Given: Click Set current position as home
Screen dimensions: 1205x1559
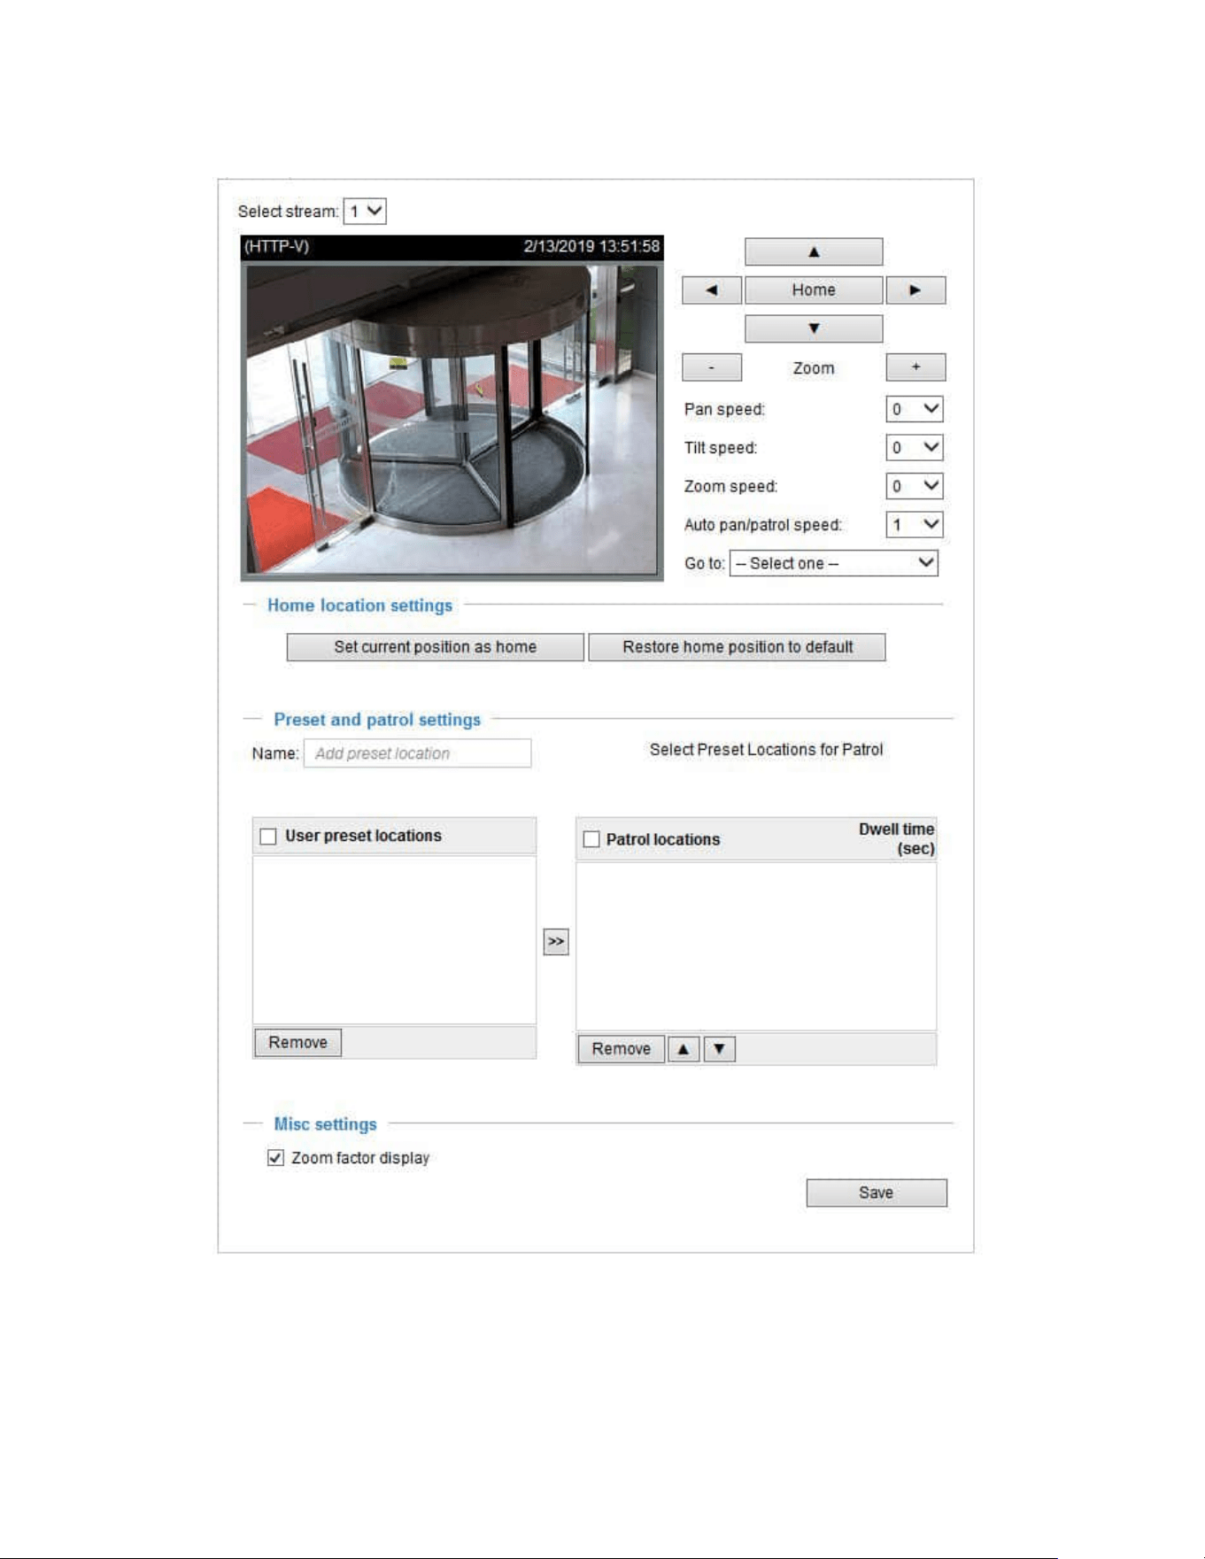Looking at the screenshot, I should [x=436, y=647].
